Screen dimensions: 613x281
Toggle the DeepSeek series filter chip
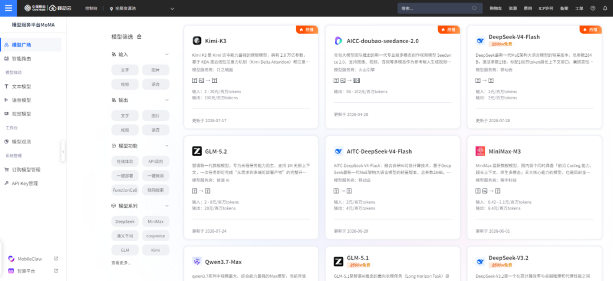pyautogui.click(x=125, y=221)
